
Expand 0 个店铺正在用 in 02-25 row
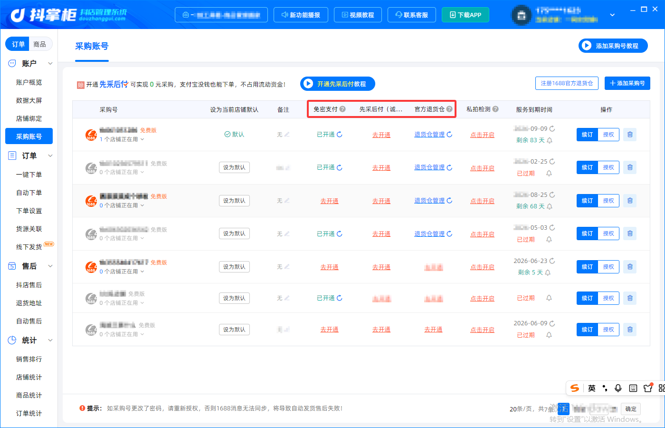pos(122,172)
